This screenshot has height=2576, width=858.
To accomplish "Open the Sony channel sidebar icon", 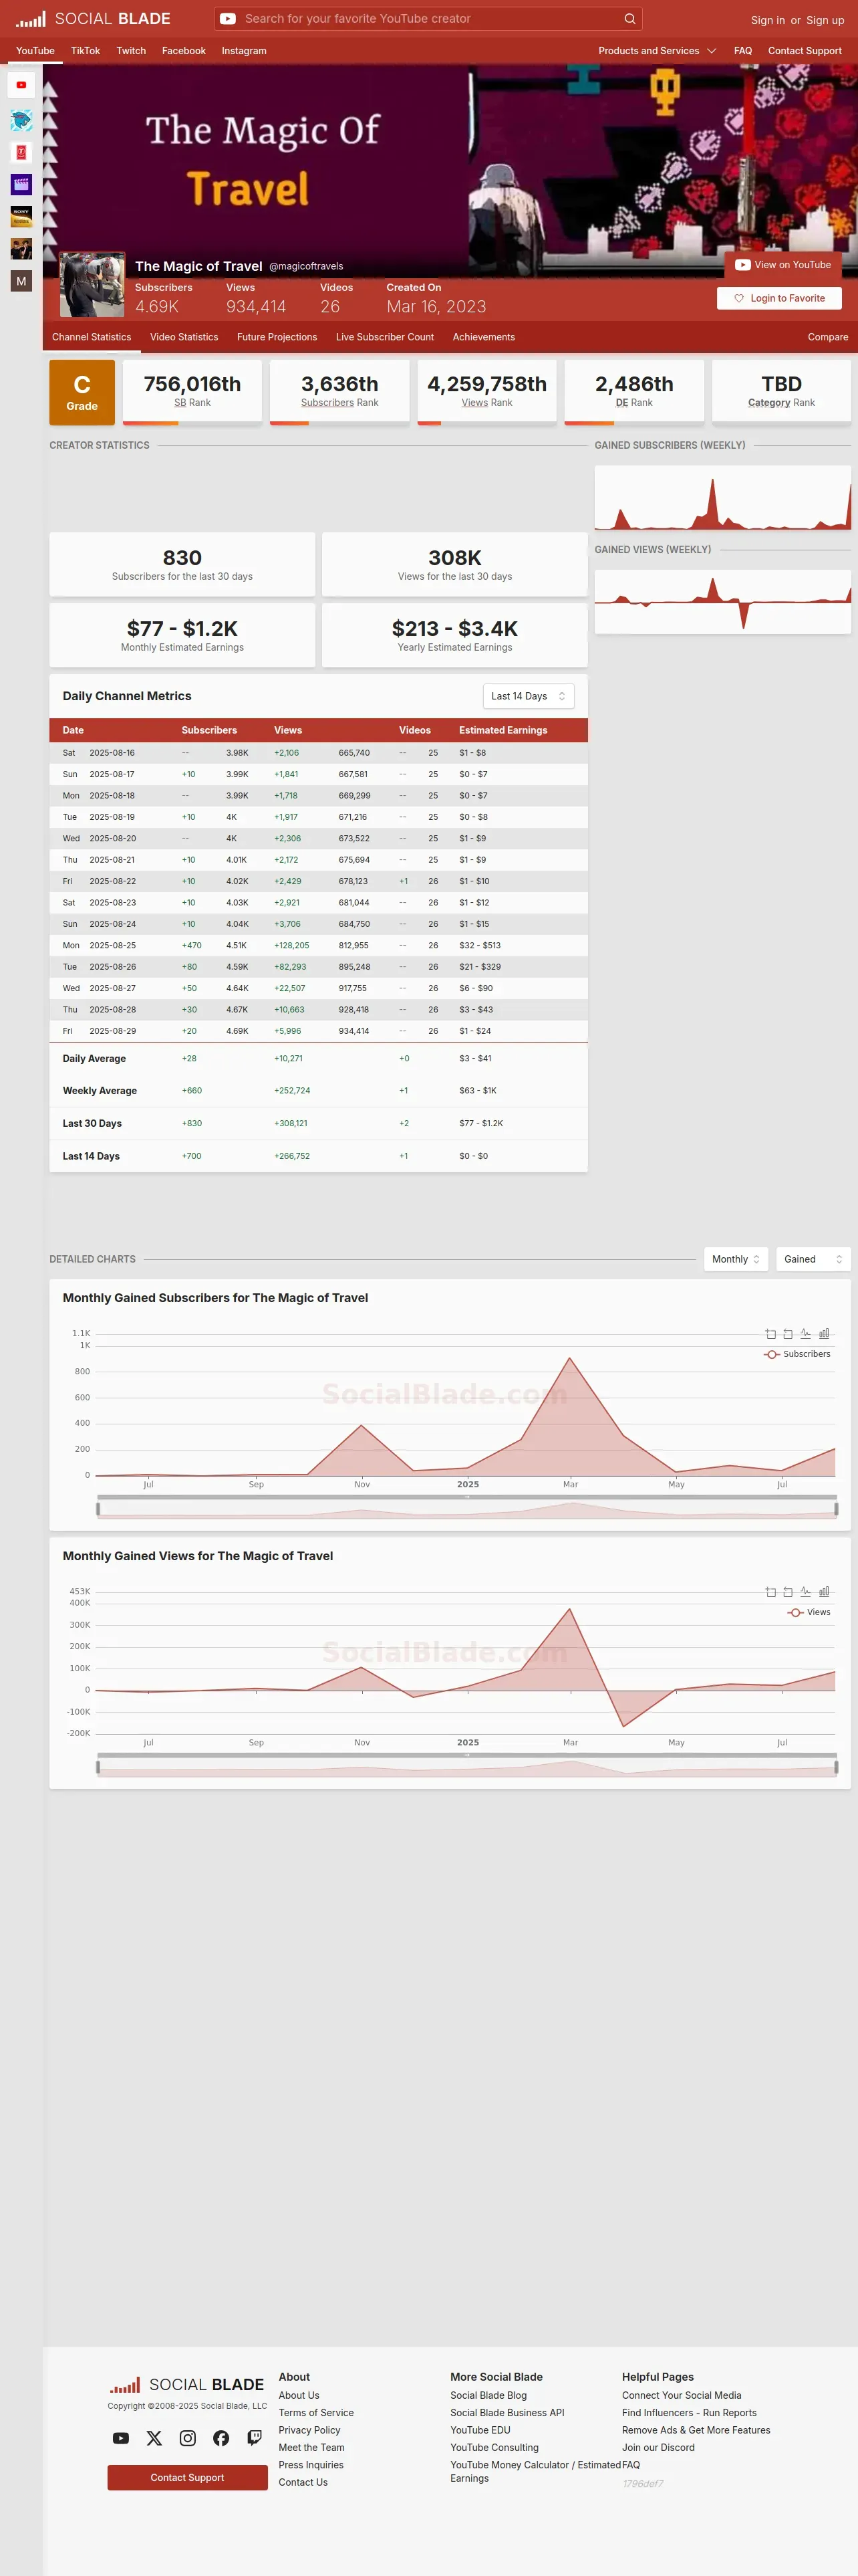I will coord(21,216).
